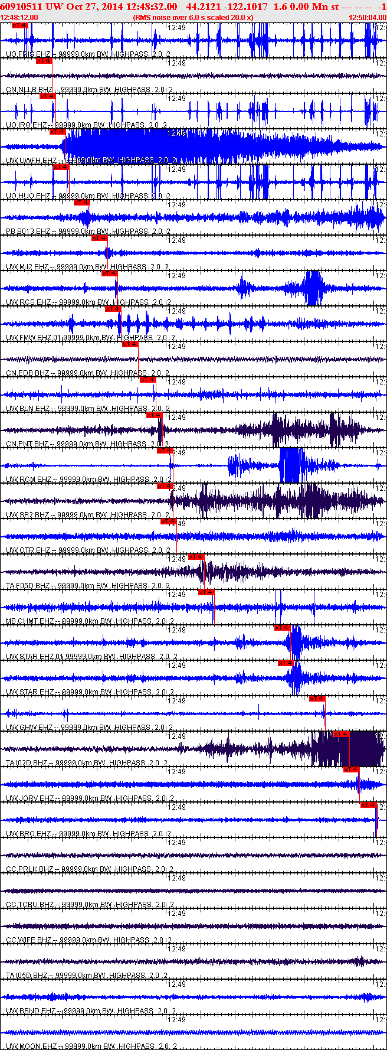Click the red pick flag on UW.BRO.EHZ trace
The image size is (387, 1050).
pyautogui.click(x=368, y=805)
